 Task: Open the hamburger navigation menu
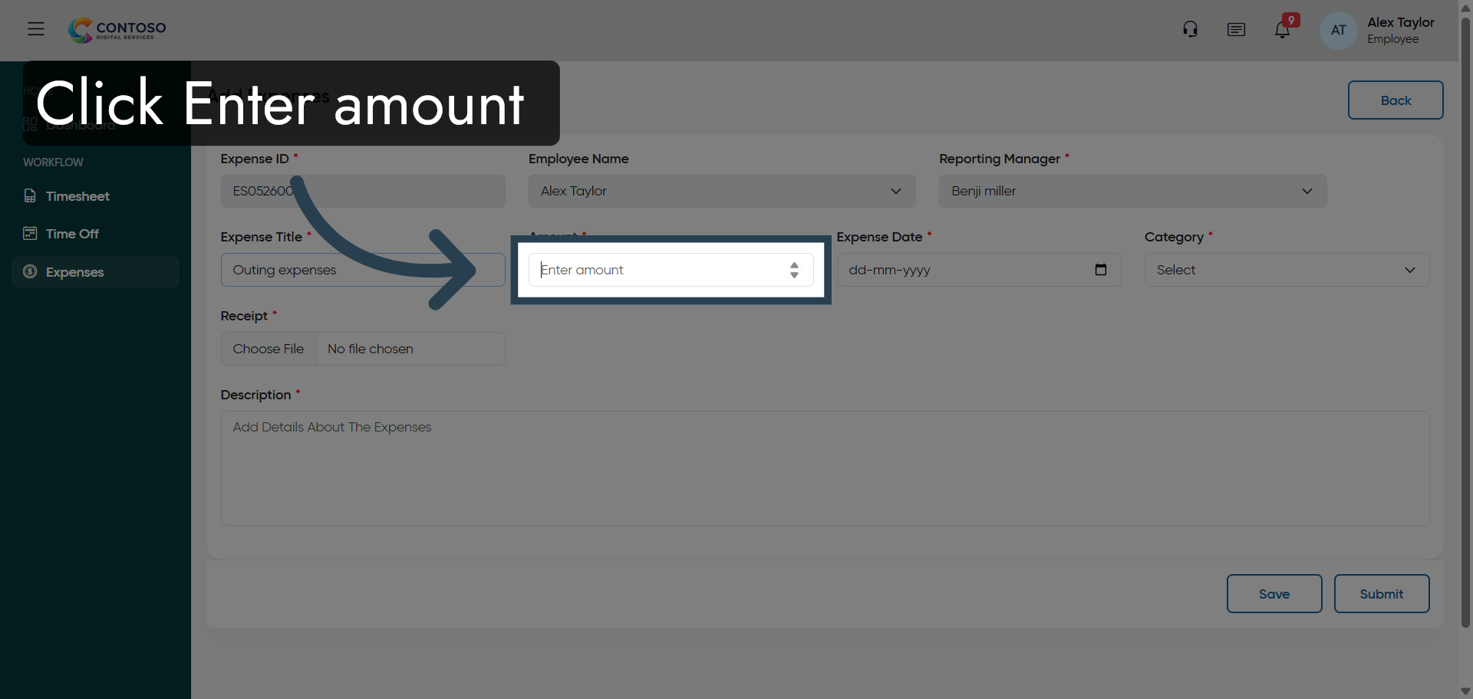(x=35, y=29)
